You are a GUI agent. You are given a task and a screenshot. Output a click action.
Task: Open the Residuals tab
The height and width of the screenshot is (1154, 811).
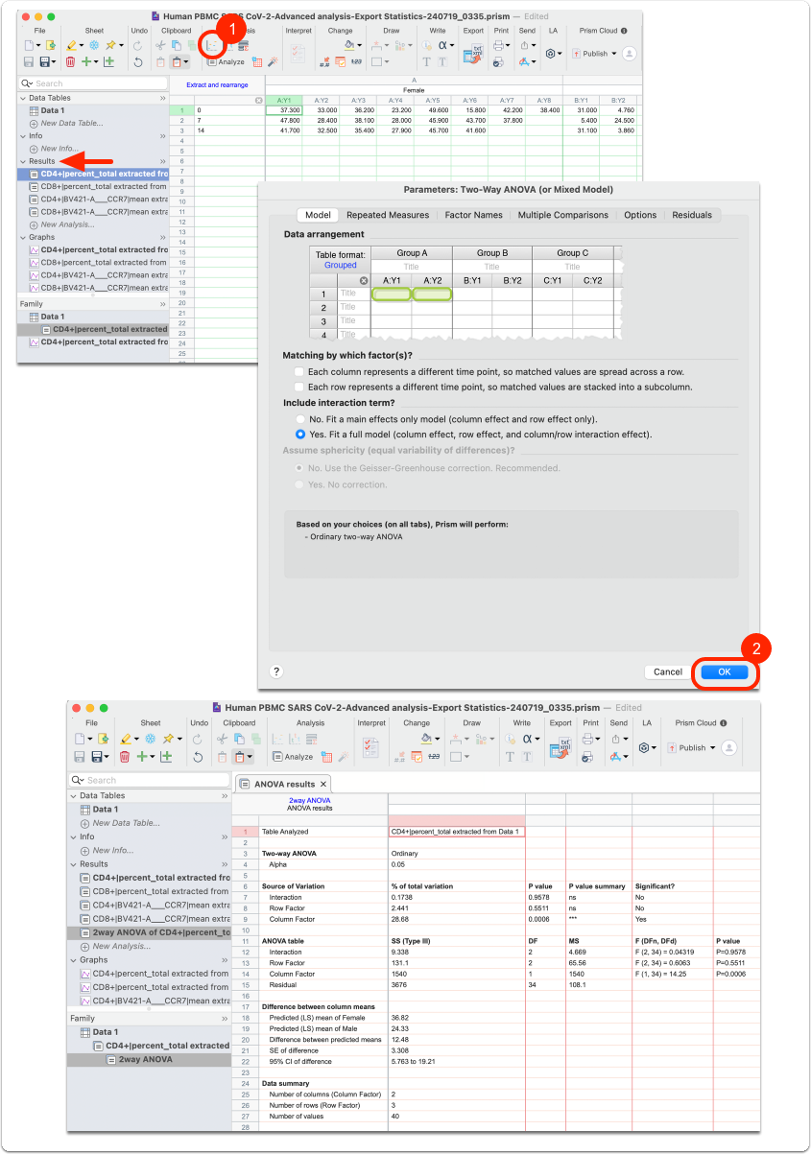coord(692,215)
